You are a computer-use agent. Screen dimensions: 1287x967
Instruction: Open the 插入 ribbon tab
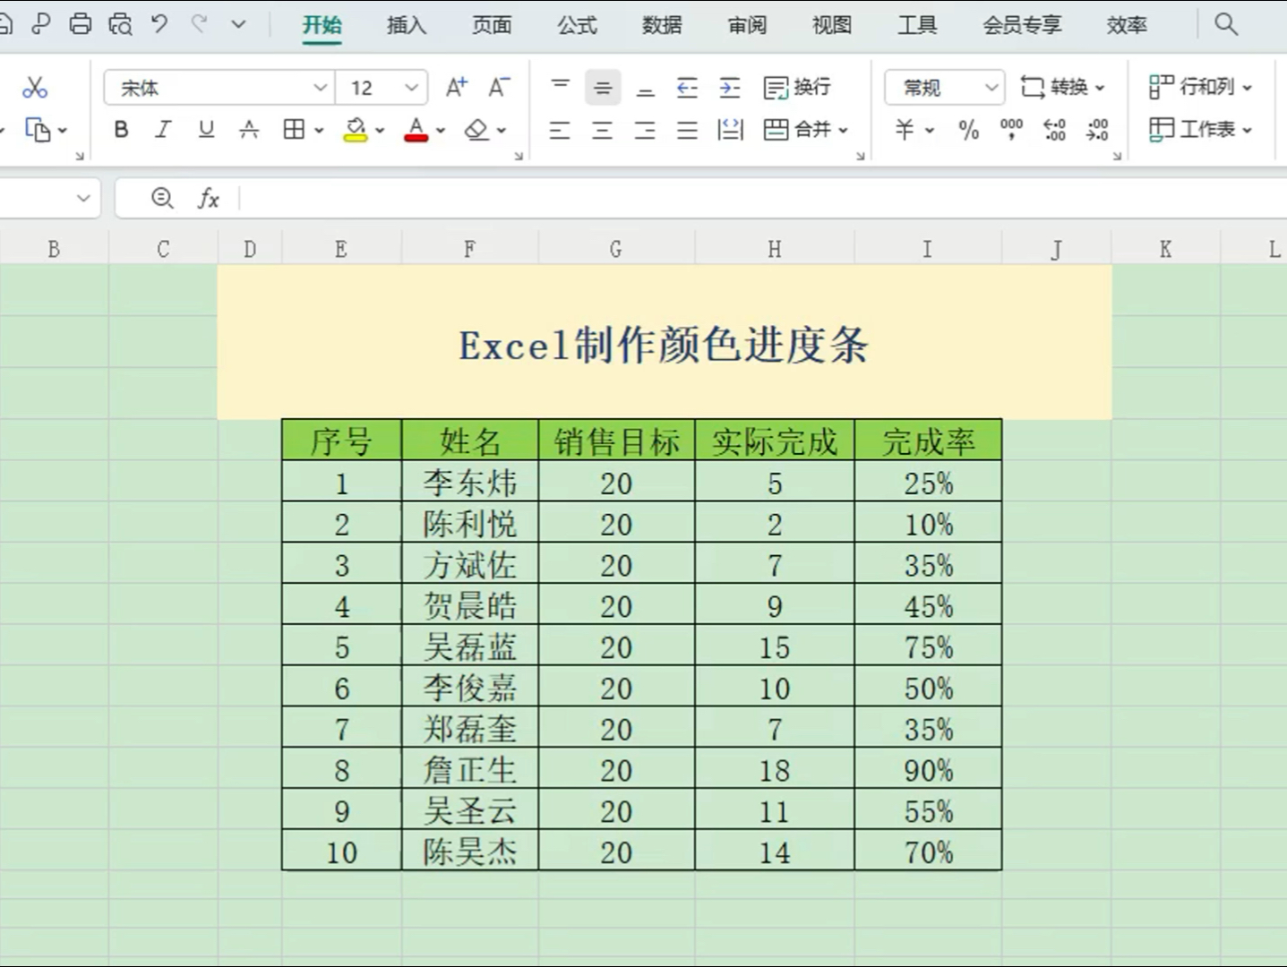[x=406, y=26]
